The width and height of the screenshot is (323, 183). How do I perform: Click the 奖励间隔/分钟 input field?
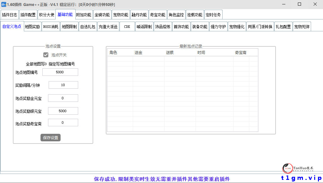tap(63, 85)
